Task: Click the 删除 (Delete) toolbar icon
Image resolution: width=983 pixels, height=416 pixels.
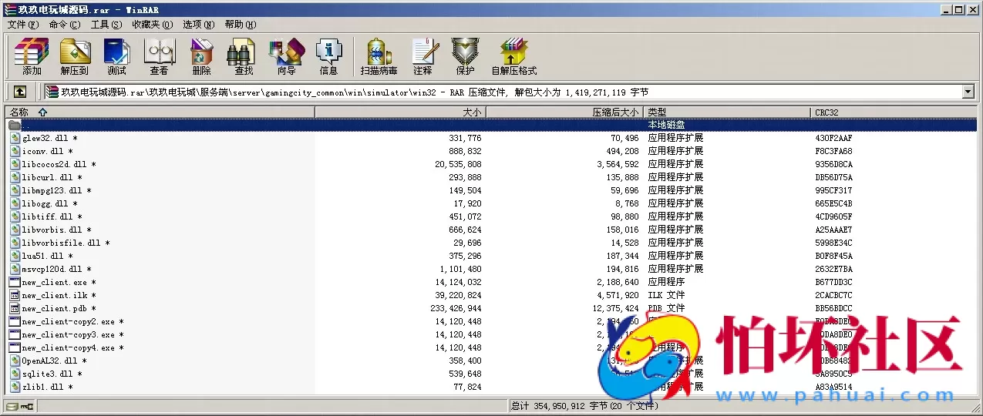Action: point(202,57)
